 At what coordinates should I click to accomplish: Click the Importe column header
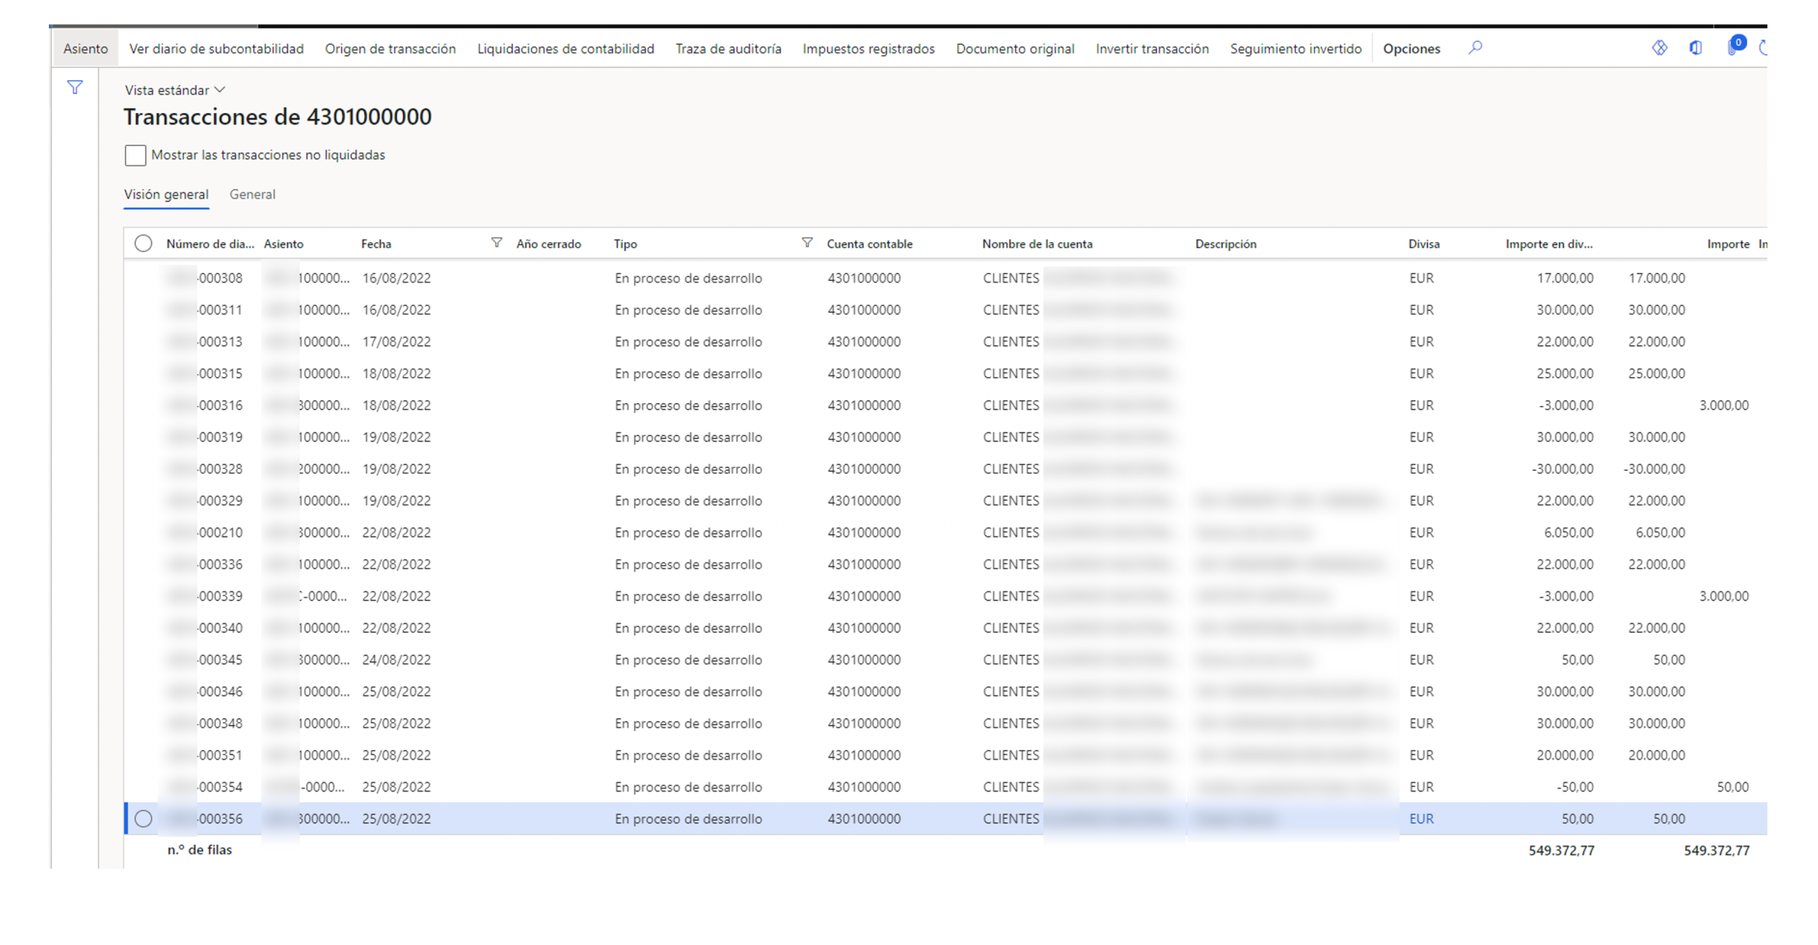pyautogui.click(x=1727, y=244)
